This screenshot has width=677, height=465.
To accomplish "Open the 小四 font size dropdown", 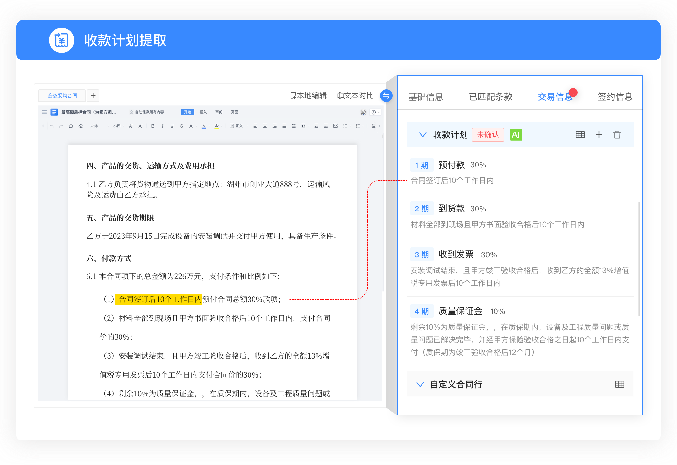I will click(119, 126).
